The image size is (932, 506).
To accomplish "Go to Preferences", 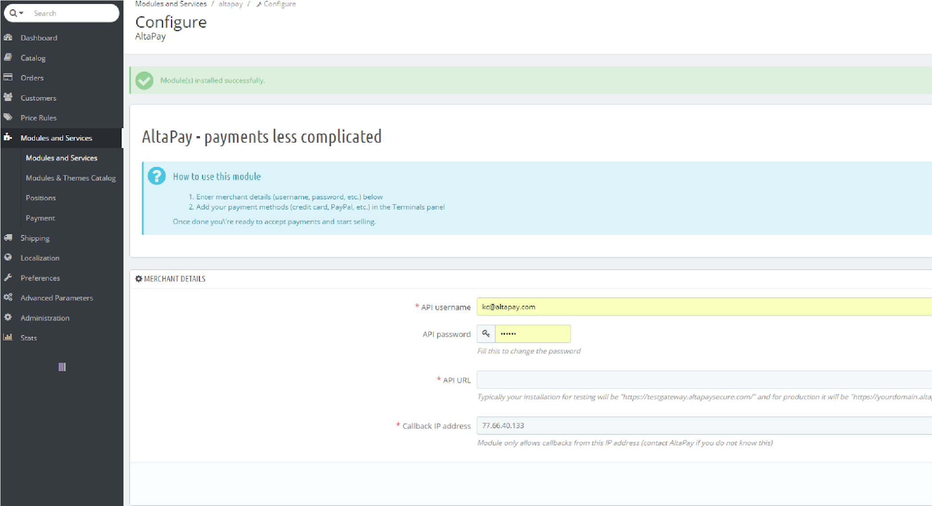I will coord(40,278).
